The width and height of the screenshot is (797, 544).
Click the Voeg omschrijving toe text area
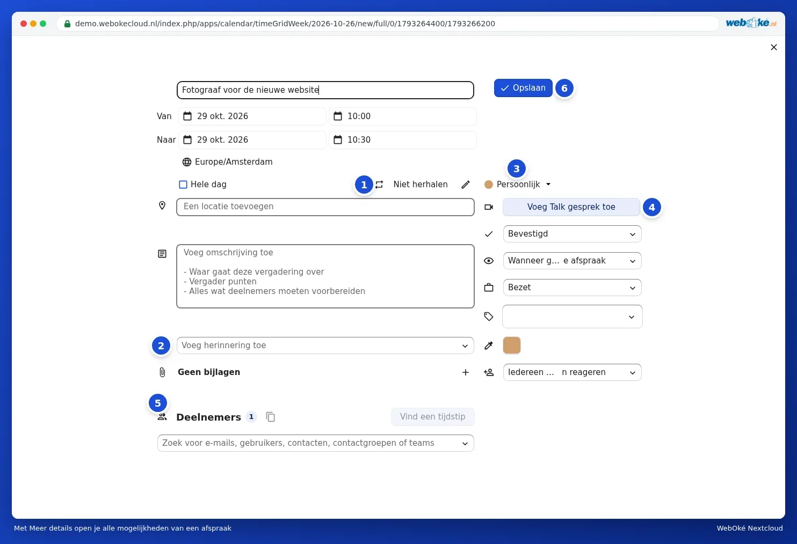pos(325,276)
